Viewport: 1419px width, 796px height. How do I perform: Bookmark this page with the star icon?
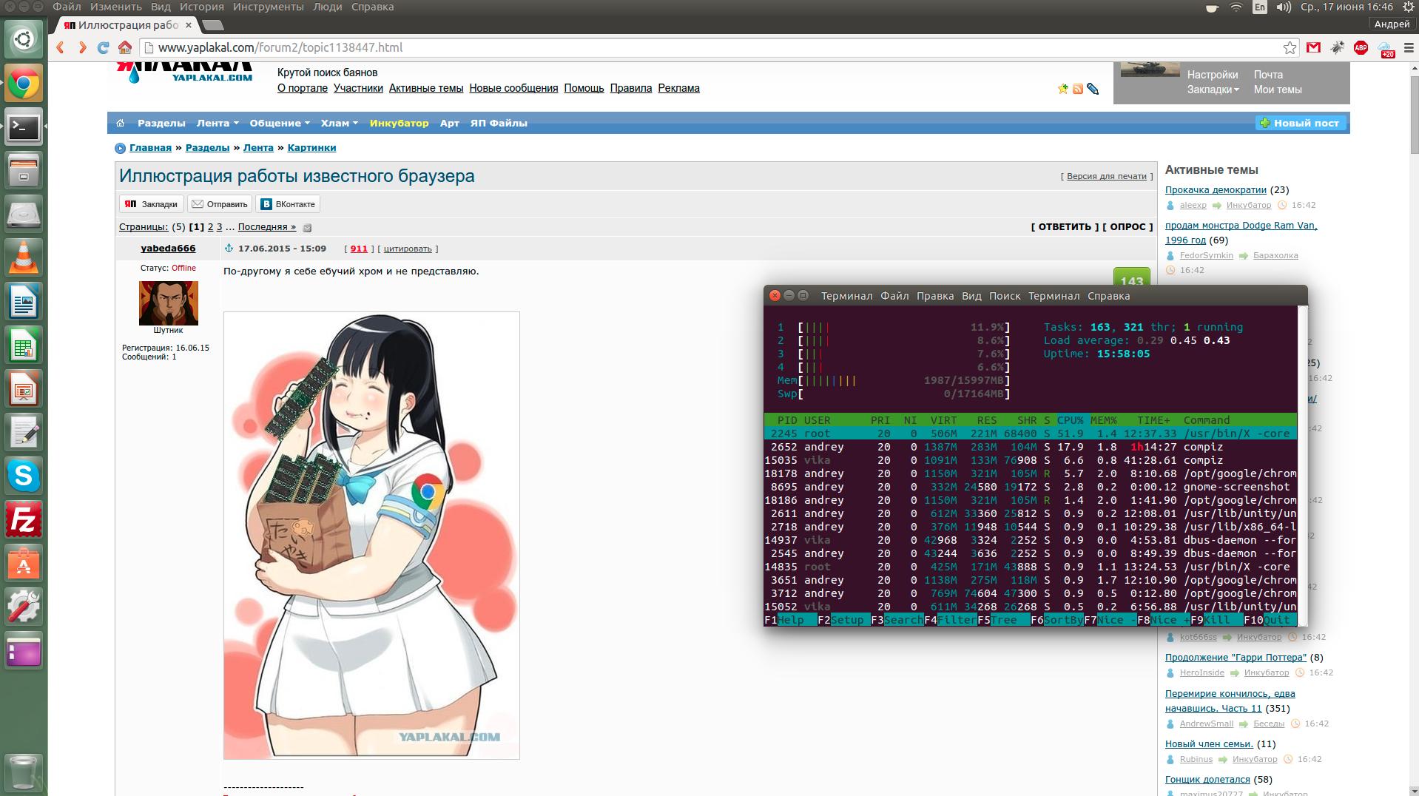tap(1290, 47)
